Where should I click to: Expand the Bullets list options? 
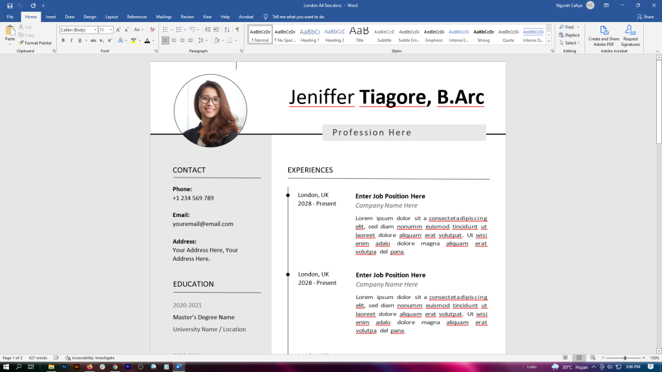(x=171, y=29)
